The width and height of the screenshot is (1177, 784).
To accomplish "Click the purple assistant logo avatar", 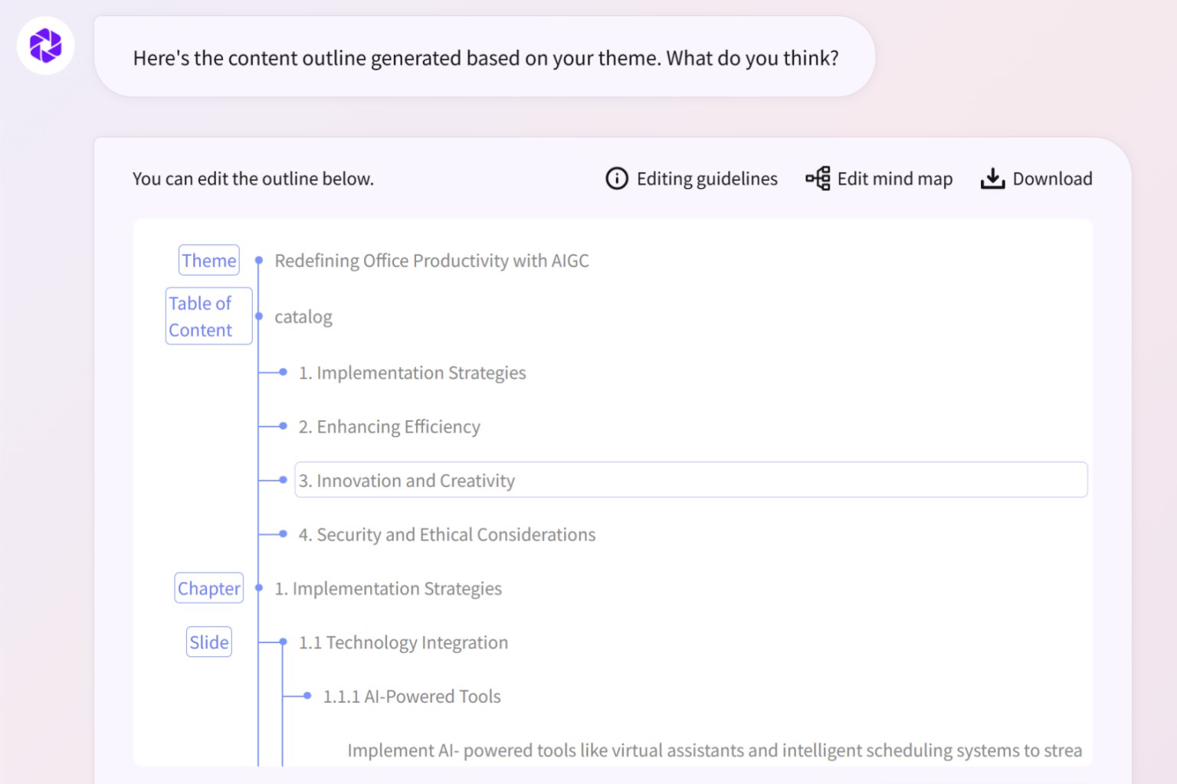I will click(45, 45).
